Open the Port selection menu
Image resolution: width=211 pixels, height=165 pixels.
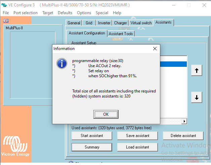point(26,13)
